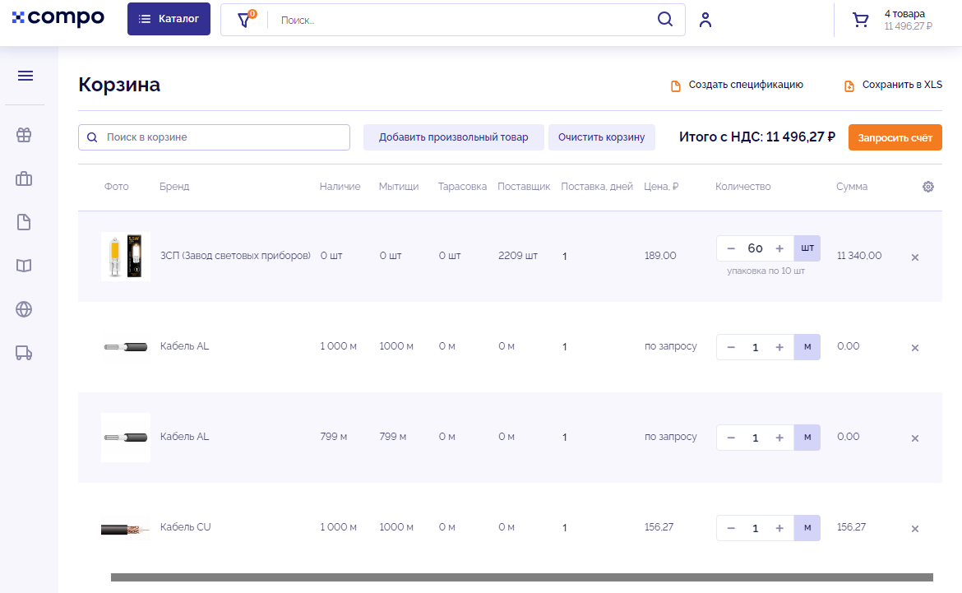The height and width of the screenshot is (593, 962).
Task: Open the globe icon in sidebar
Action: tap(24, 309)
